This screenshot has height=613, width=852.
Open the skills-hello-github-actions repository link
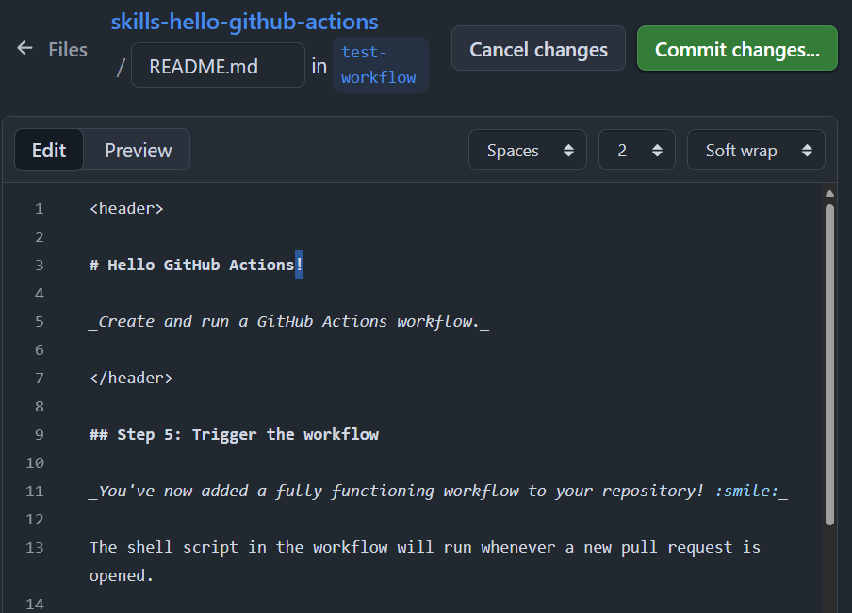coord(244,22)
